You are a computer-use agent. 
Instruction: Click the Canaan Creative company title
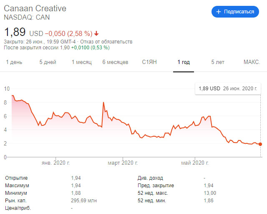[x=35, y=8]
